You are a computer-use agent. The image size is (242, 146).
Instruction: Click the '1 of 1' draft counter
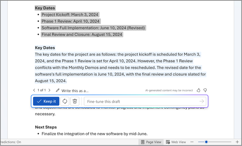42,90
